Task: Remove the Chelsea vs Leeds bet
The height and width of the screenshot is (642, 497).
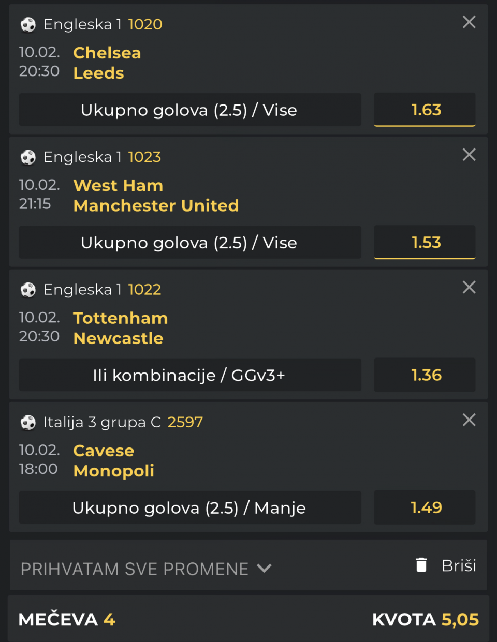Action: (469, 22)
